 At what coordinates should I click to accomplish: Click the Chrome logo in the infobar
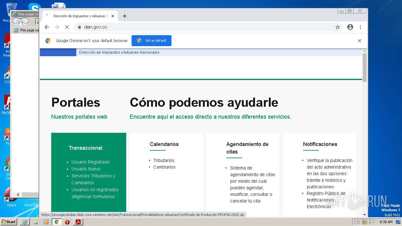click(x=48, y=40)
